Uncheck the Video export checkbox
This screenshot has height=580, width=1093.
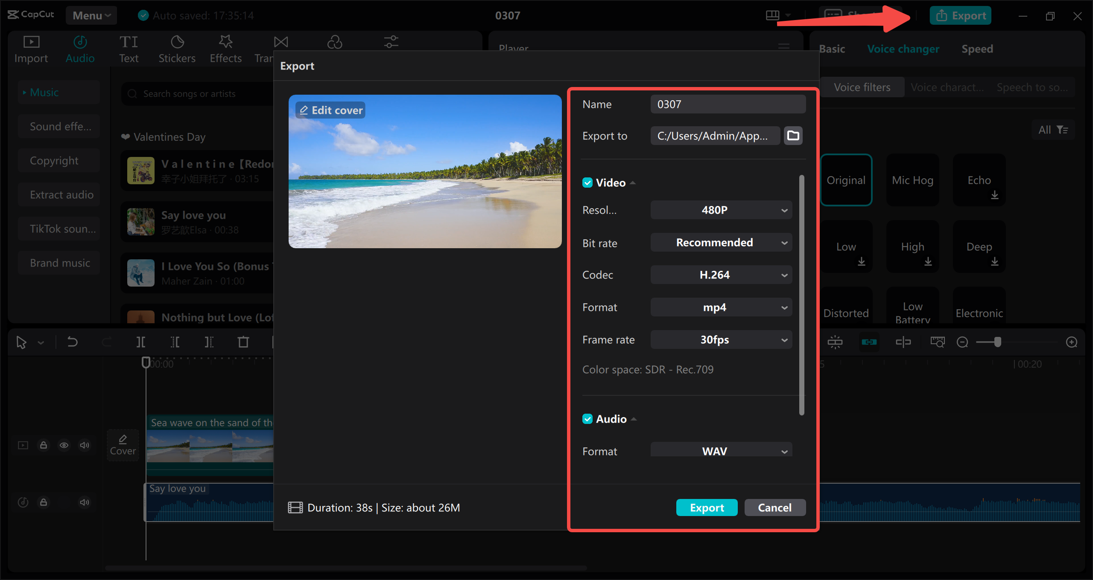[x=588, y=183]
